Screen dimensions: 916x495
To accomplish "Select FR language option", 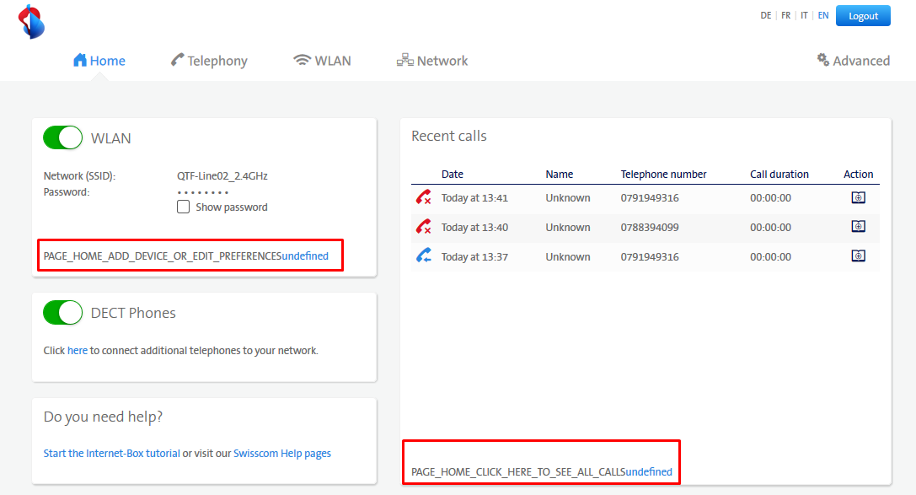I will tap(785, 16).
